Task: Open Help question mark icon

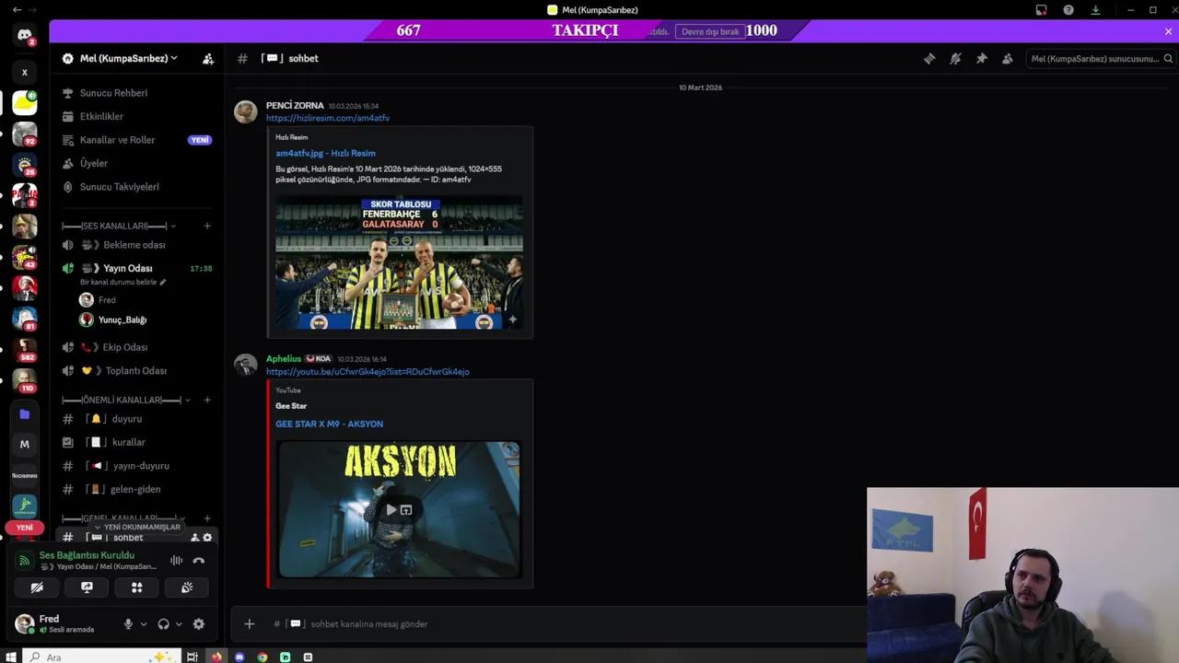Action: click(1068, 10)
